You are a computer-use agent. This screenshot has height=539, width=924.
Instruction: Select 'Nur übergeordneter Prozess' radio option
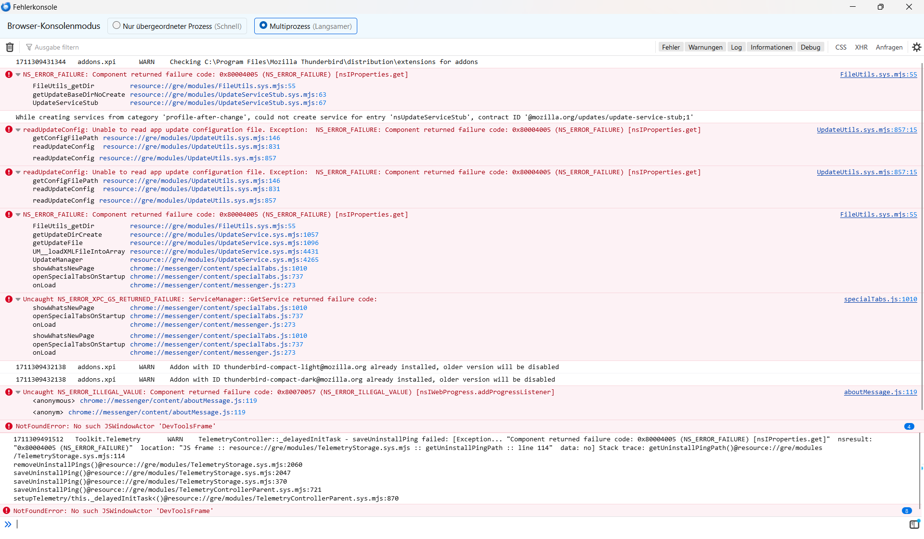point(117,26)
